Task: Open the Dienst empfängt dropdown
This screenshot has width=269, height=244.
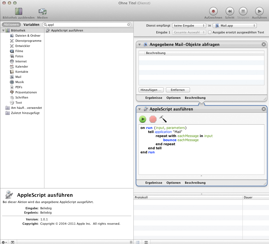Action: pyautogui.click(x=189, y=26)
